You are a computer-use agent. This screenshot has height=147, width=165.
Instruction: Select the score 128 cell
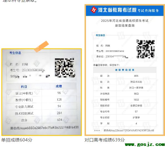tap(59, 99)
